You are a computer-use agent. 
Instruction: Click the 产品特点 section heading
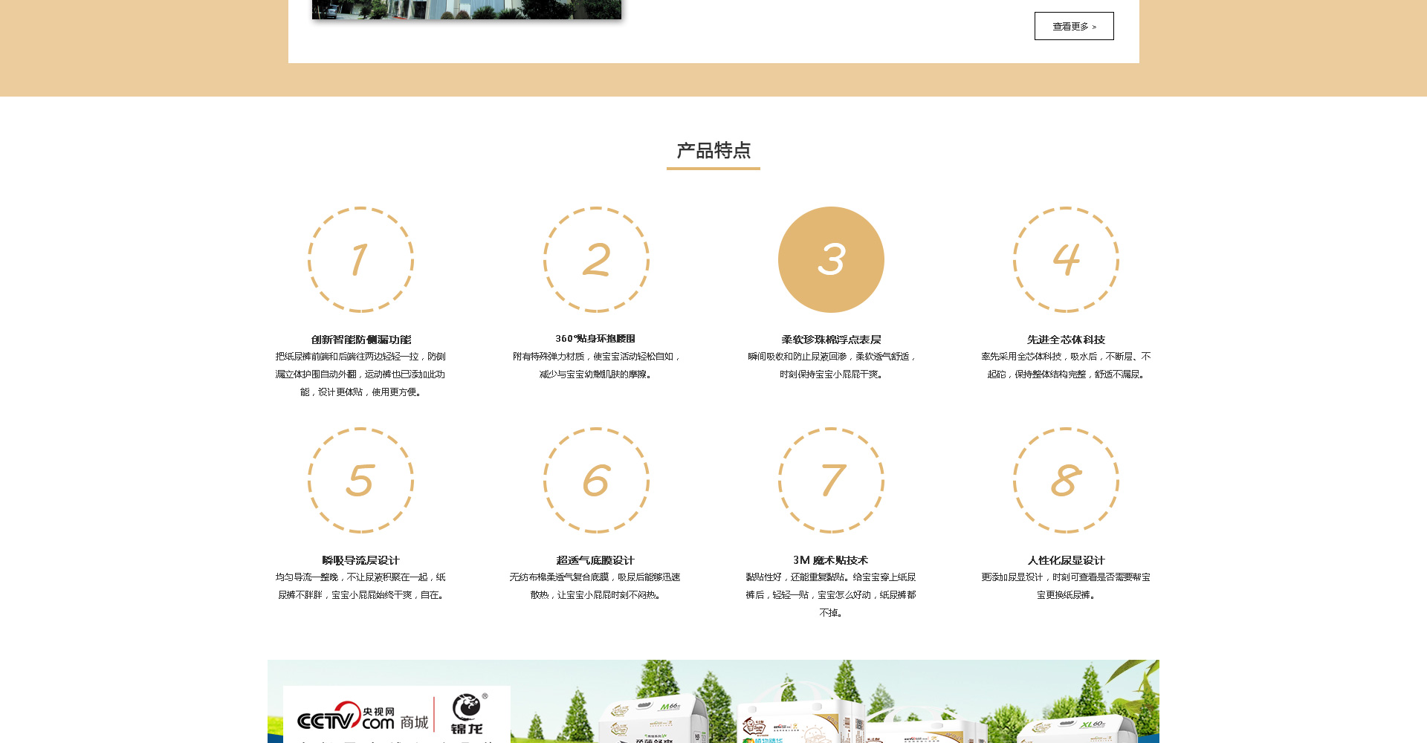tap(713, 151)
